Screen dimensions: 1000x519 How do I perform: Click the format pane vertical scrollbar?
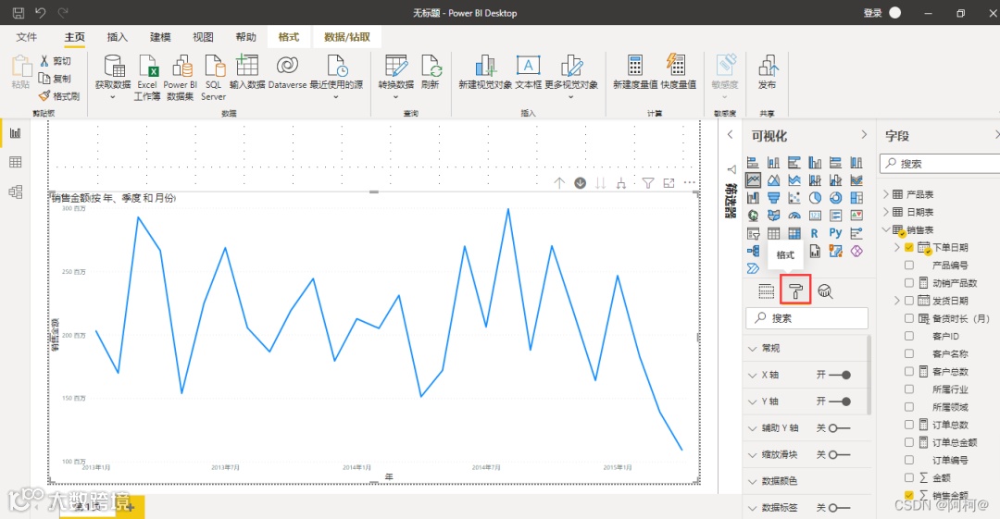[868, 375]
